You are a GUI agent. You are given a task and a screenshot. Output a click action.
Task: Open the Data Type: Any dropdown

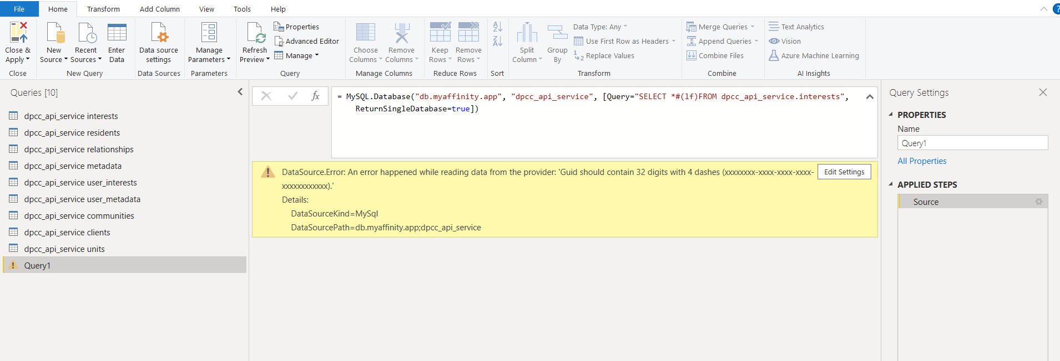pos(600,27)
